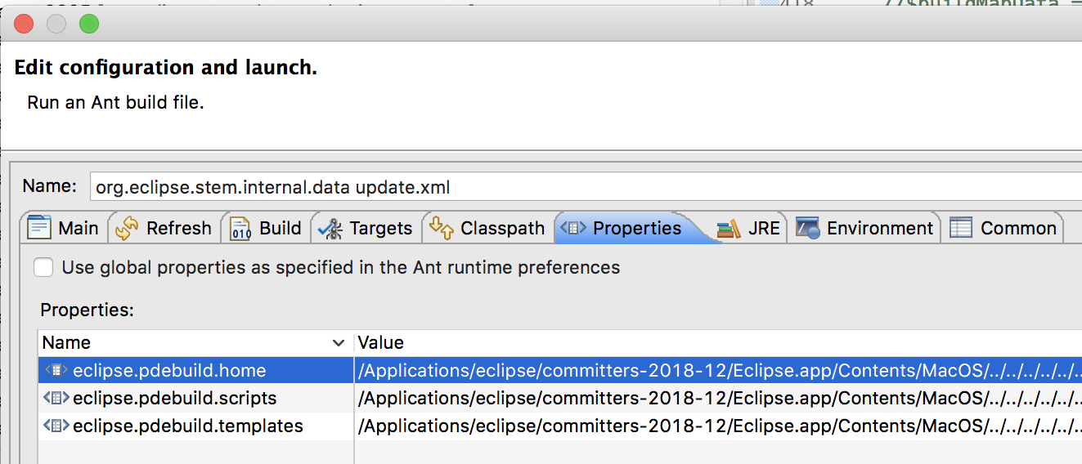Select the Properties tab
Screen dimensions: 1082x464
click(636, 228)
